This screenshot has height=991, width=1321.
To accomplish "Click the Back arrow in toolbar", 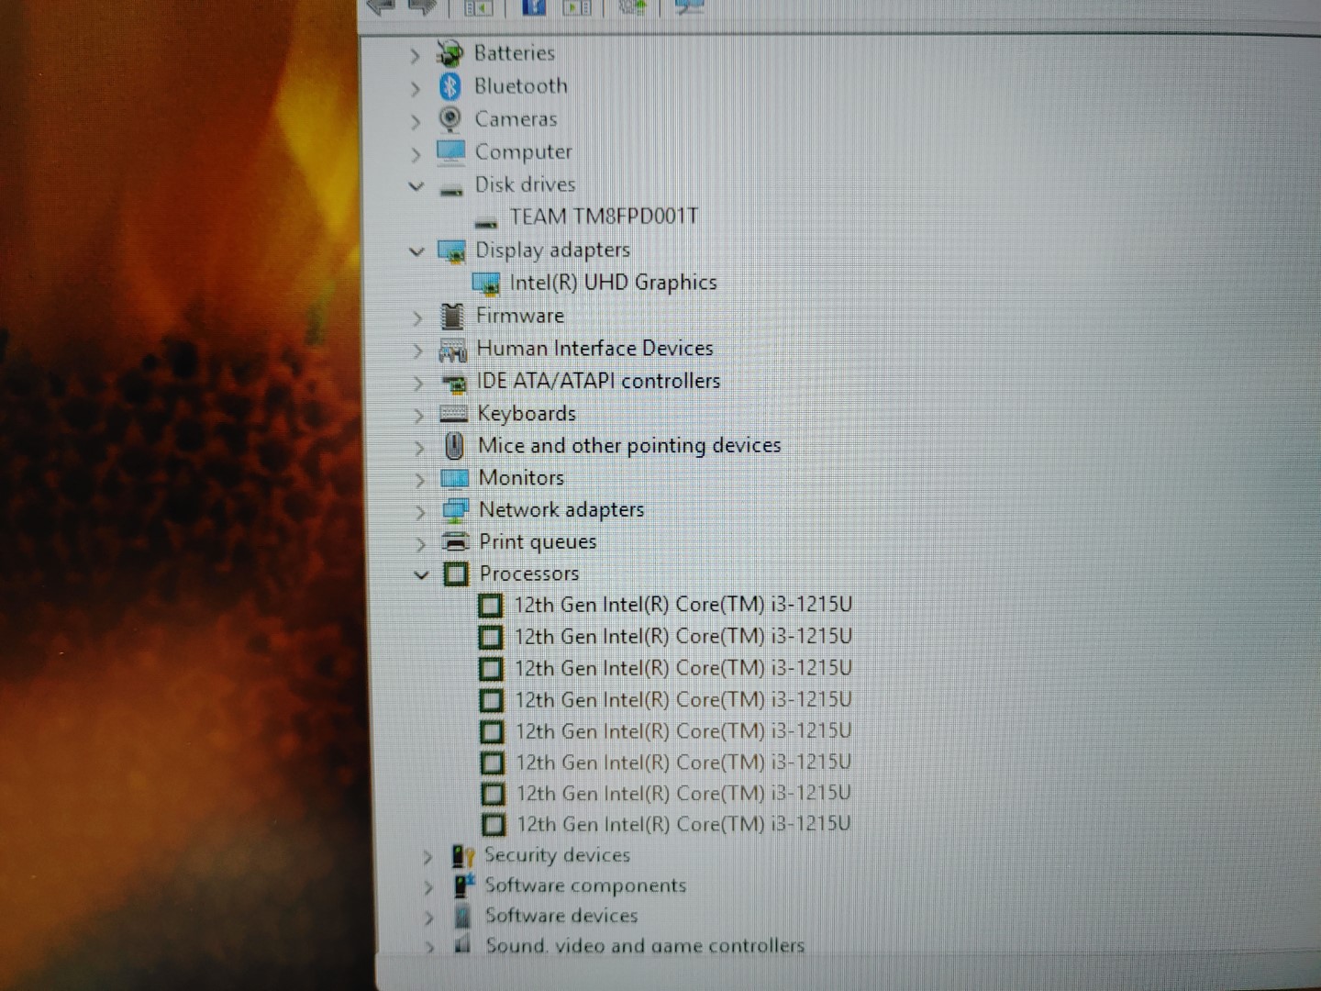I will click(381, 7).
